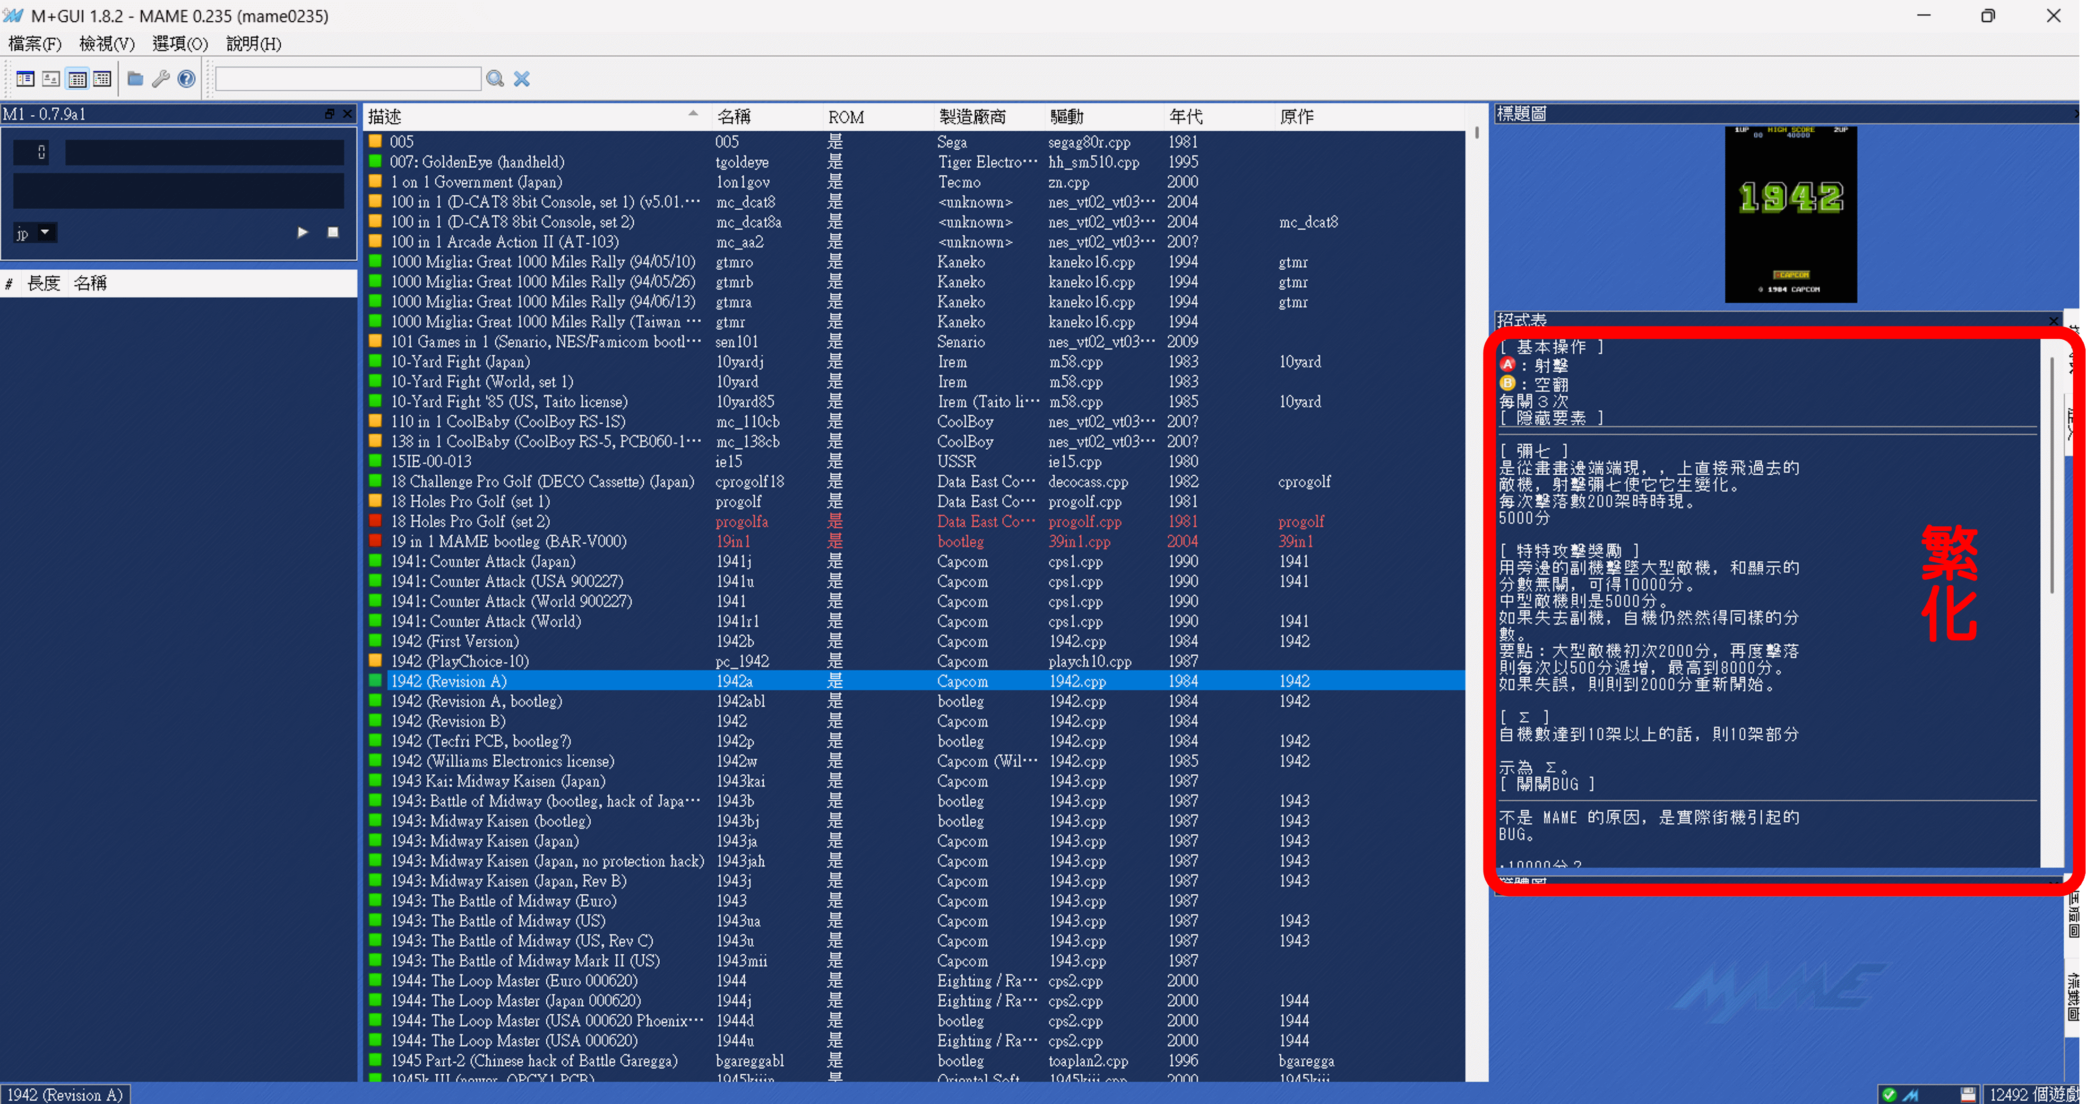This screenshot has width=2086, height=1104.
Task: Open the 檢視(V) menu
Action: (107, 44)
